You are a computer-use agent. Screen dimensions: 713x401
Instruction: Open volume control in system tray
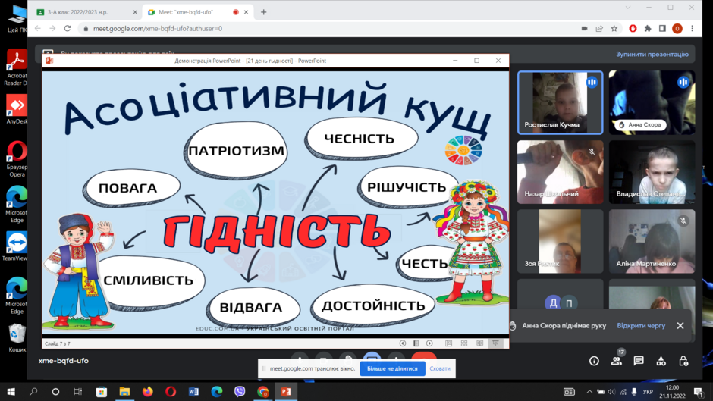tap(611, 391)
